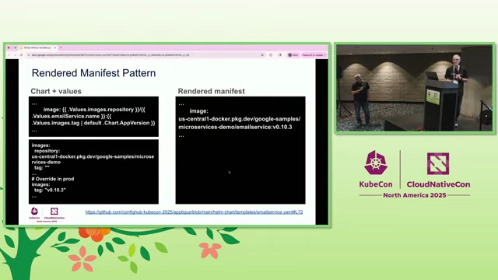This screenshot has width=498, height=280.
Task: Select the GitOps presentation browser tab
Action: [38, 47]
